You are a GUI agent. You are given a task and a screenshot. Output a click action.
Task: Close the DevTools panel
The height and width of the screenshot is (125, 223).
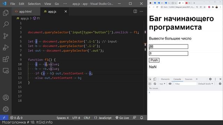[221, 79]
